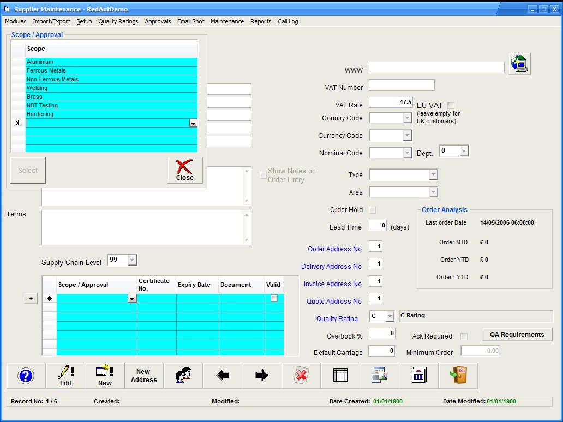Click into the VAT Number field

click(402, 85)
